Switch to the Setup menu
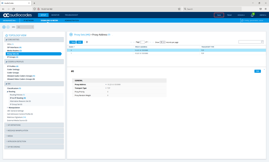269x162 pixels. [43, 15]
